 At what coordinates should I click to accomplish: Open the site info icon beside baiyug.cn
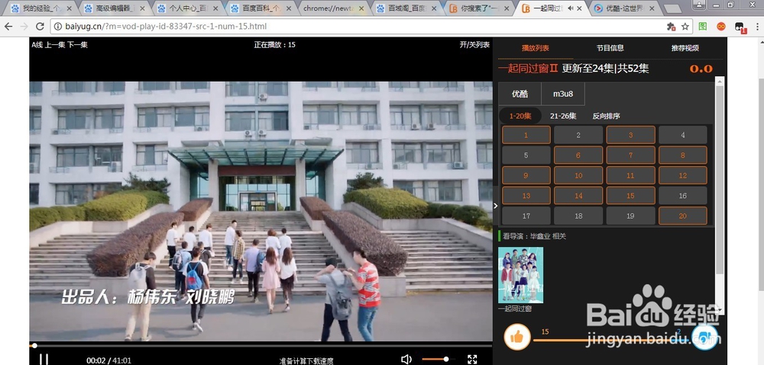pos(58,26)
